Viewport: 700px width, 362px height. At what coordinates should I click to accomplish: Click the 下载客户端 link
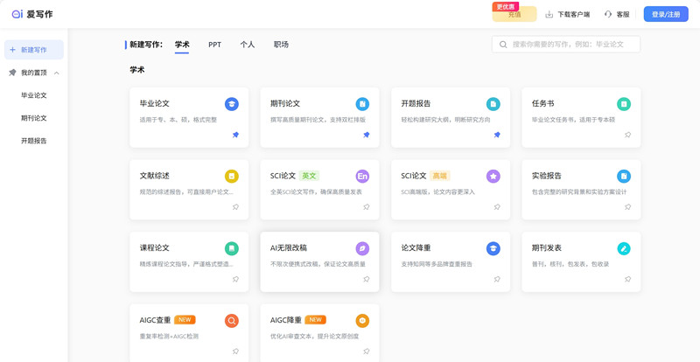coord(574,14)
